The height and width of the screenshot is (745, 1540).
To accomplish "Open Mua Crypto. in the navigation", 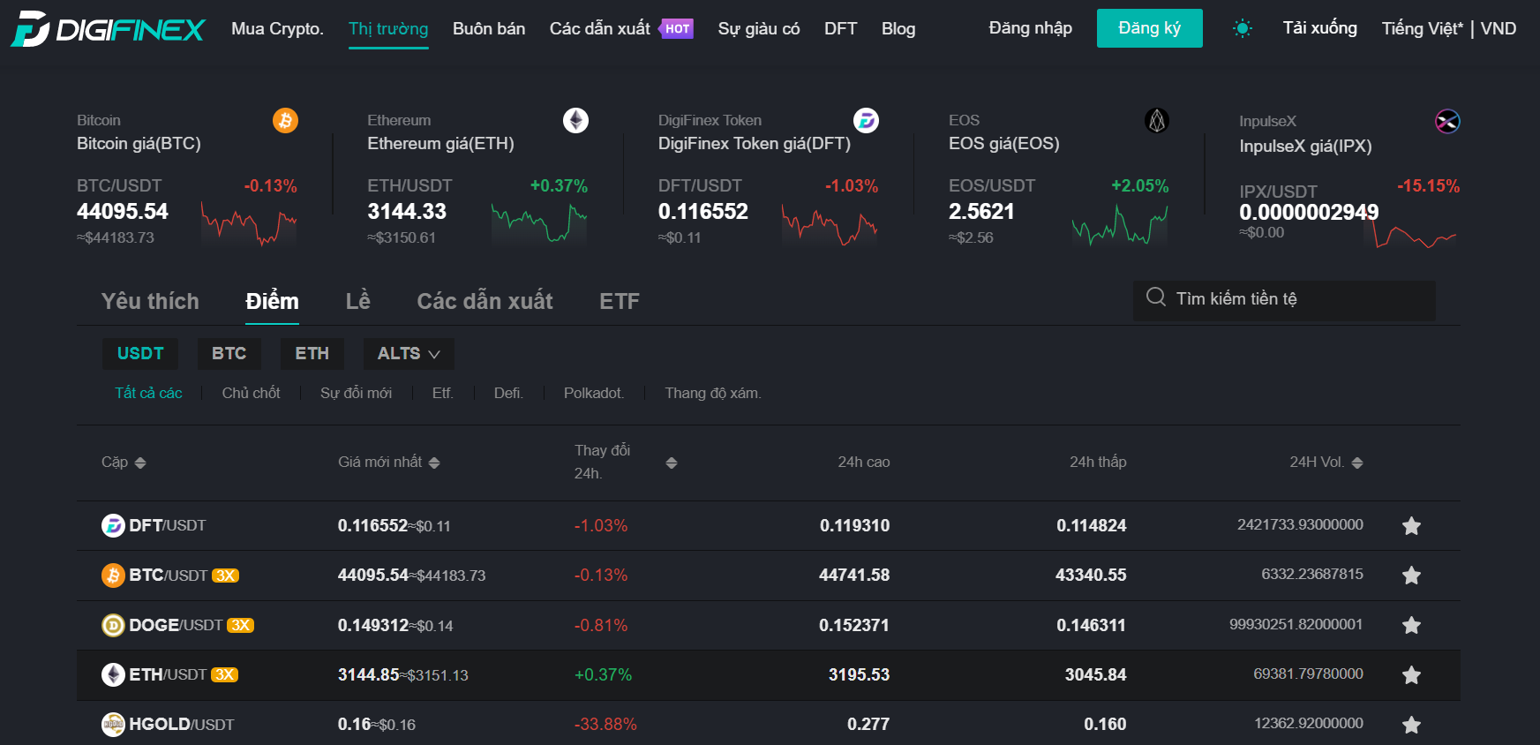I will [x=277, y=28].
